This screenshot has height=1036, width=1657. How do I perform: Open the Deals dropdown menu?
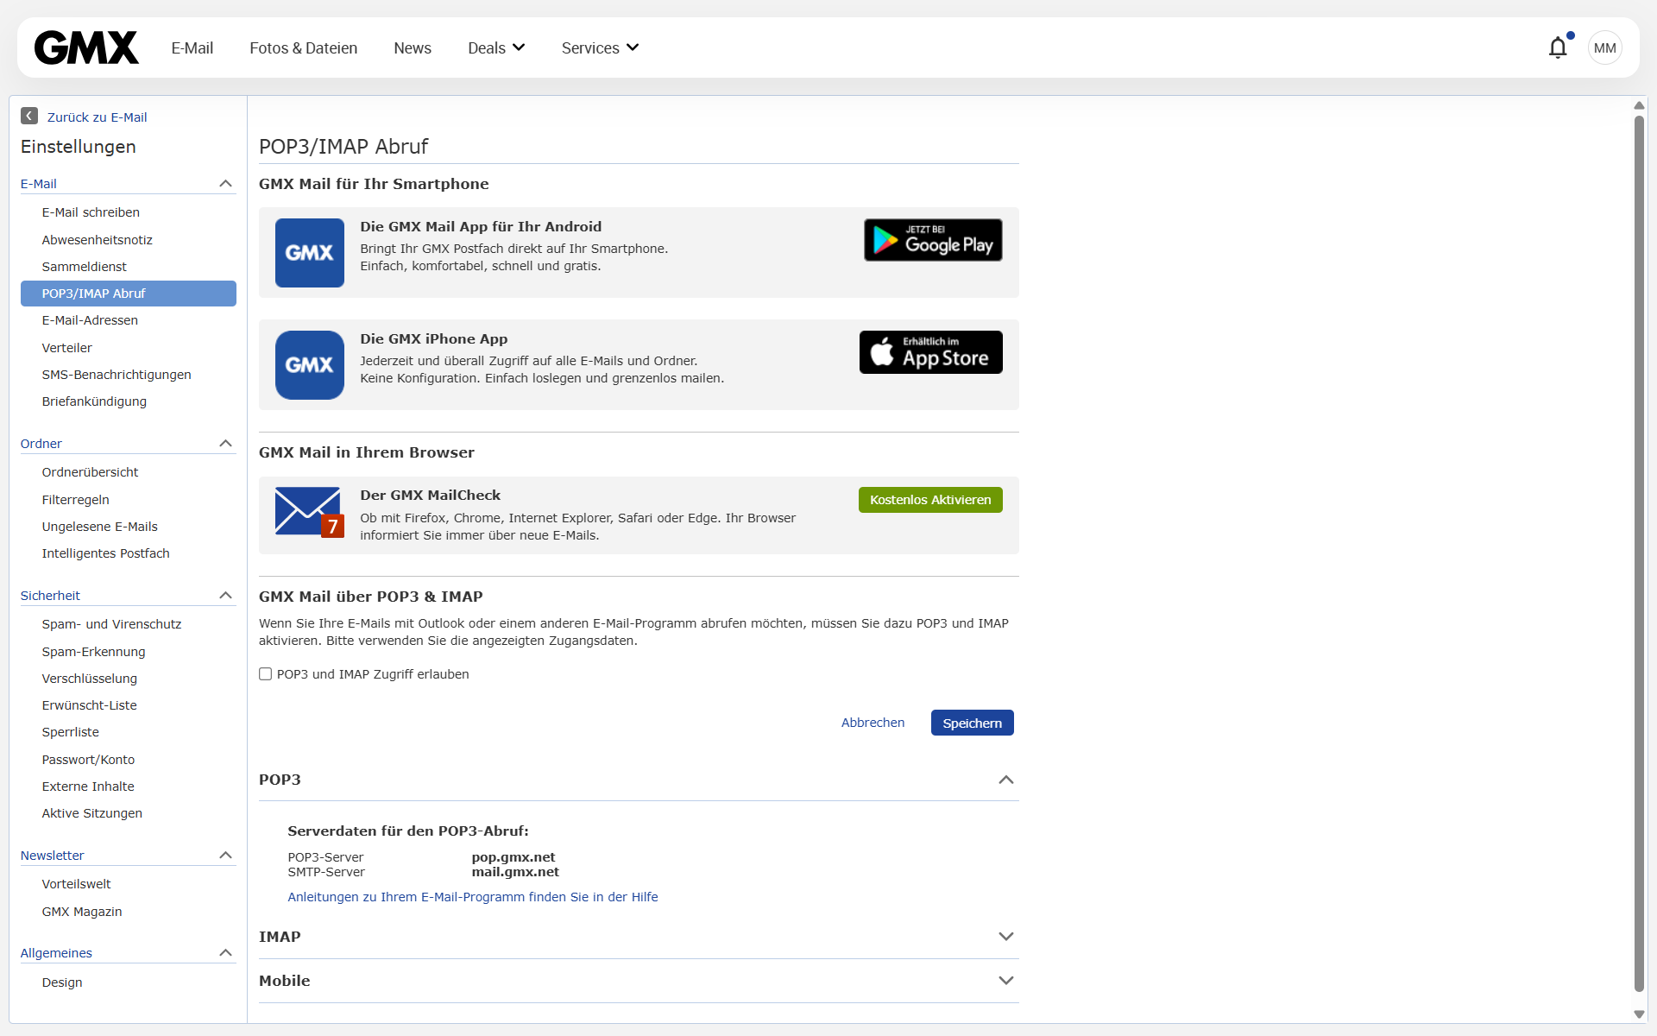coord(495,47)
